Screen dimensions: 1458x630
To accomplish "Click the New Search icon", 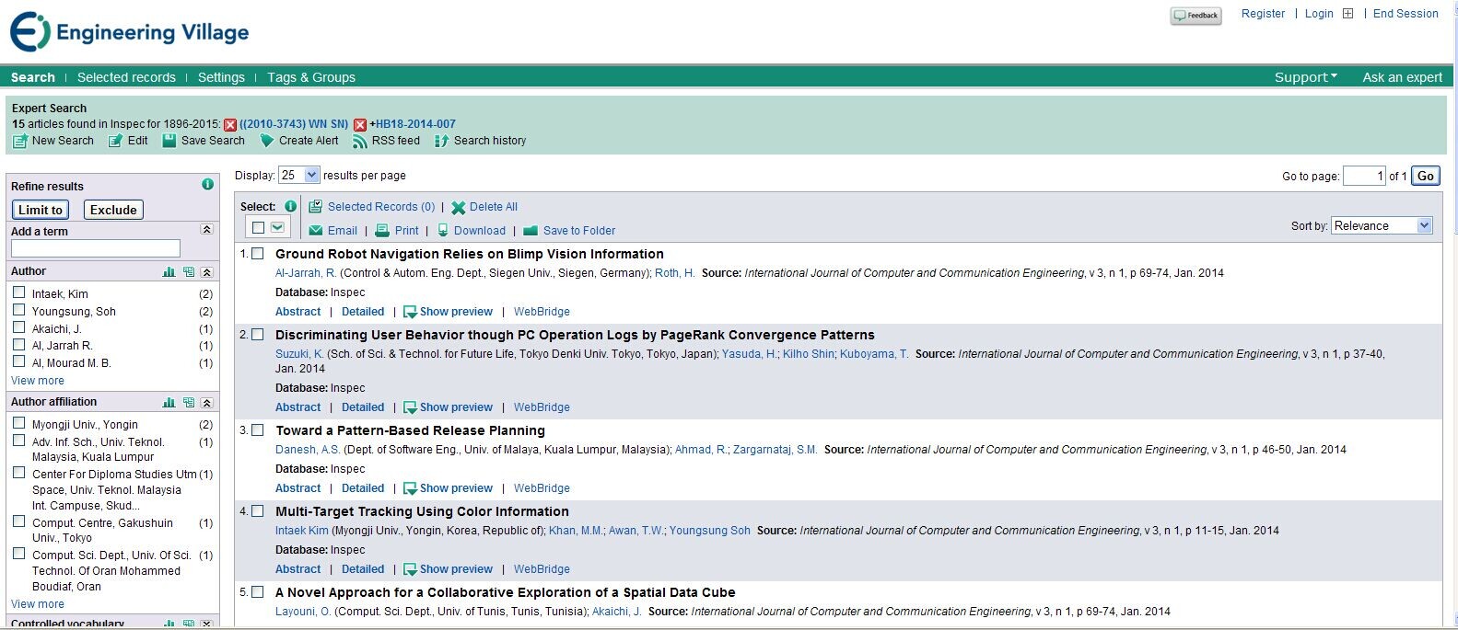I will 19,141.
